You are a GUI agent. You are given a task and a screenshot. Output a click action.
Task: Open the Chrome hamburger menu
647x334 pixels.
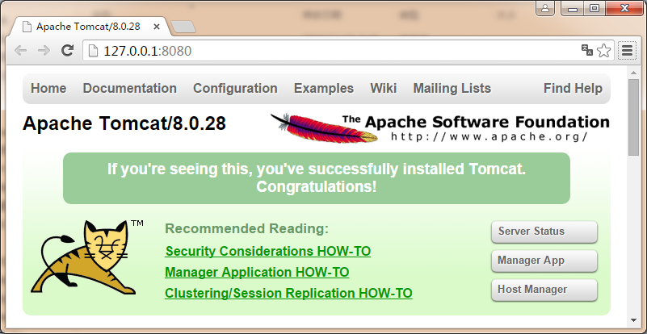[x=627, y=51]
